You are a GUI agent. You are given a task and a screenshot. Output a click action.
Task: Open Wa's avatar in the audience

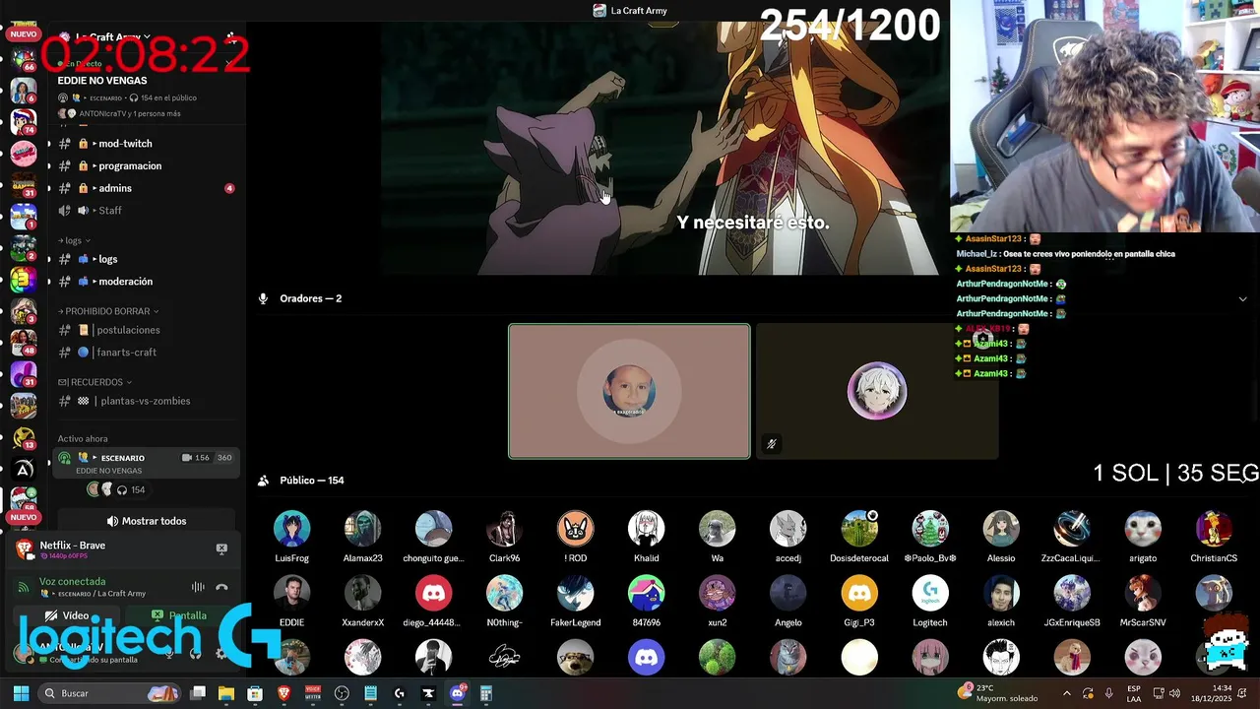click(x=717, y=529)
